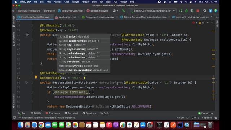Open the Project tool window

[14, 22]
